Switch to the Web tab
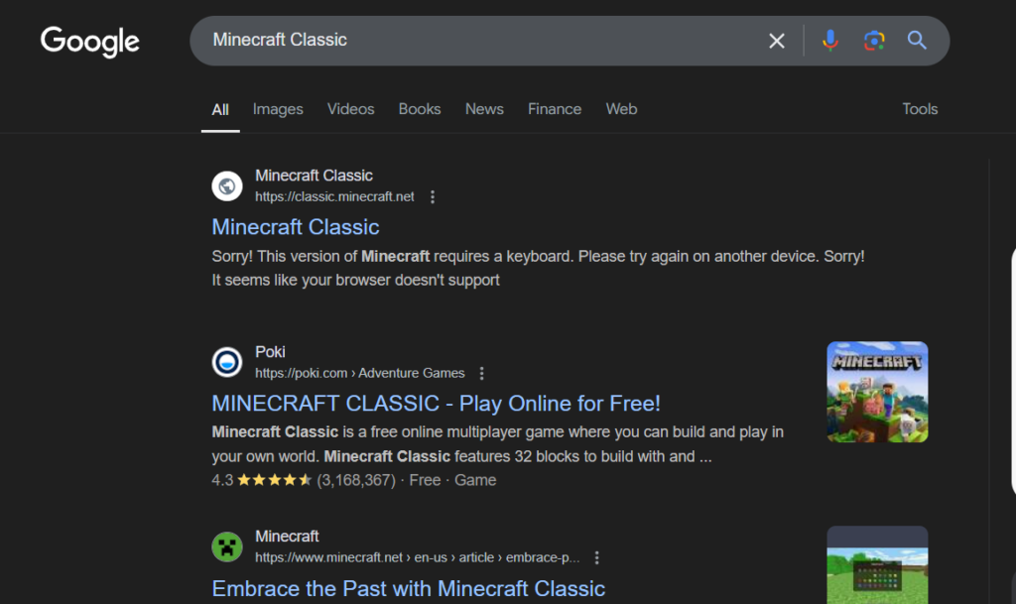Screen dimensions: 1016x604 (621, 109)
